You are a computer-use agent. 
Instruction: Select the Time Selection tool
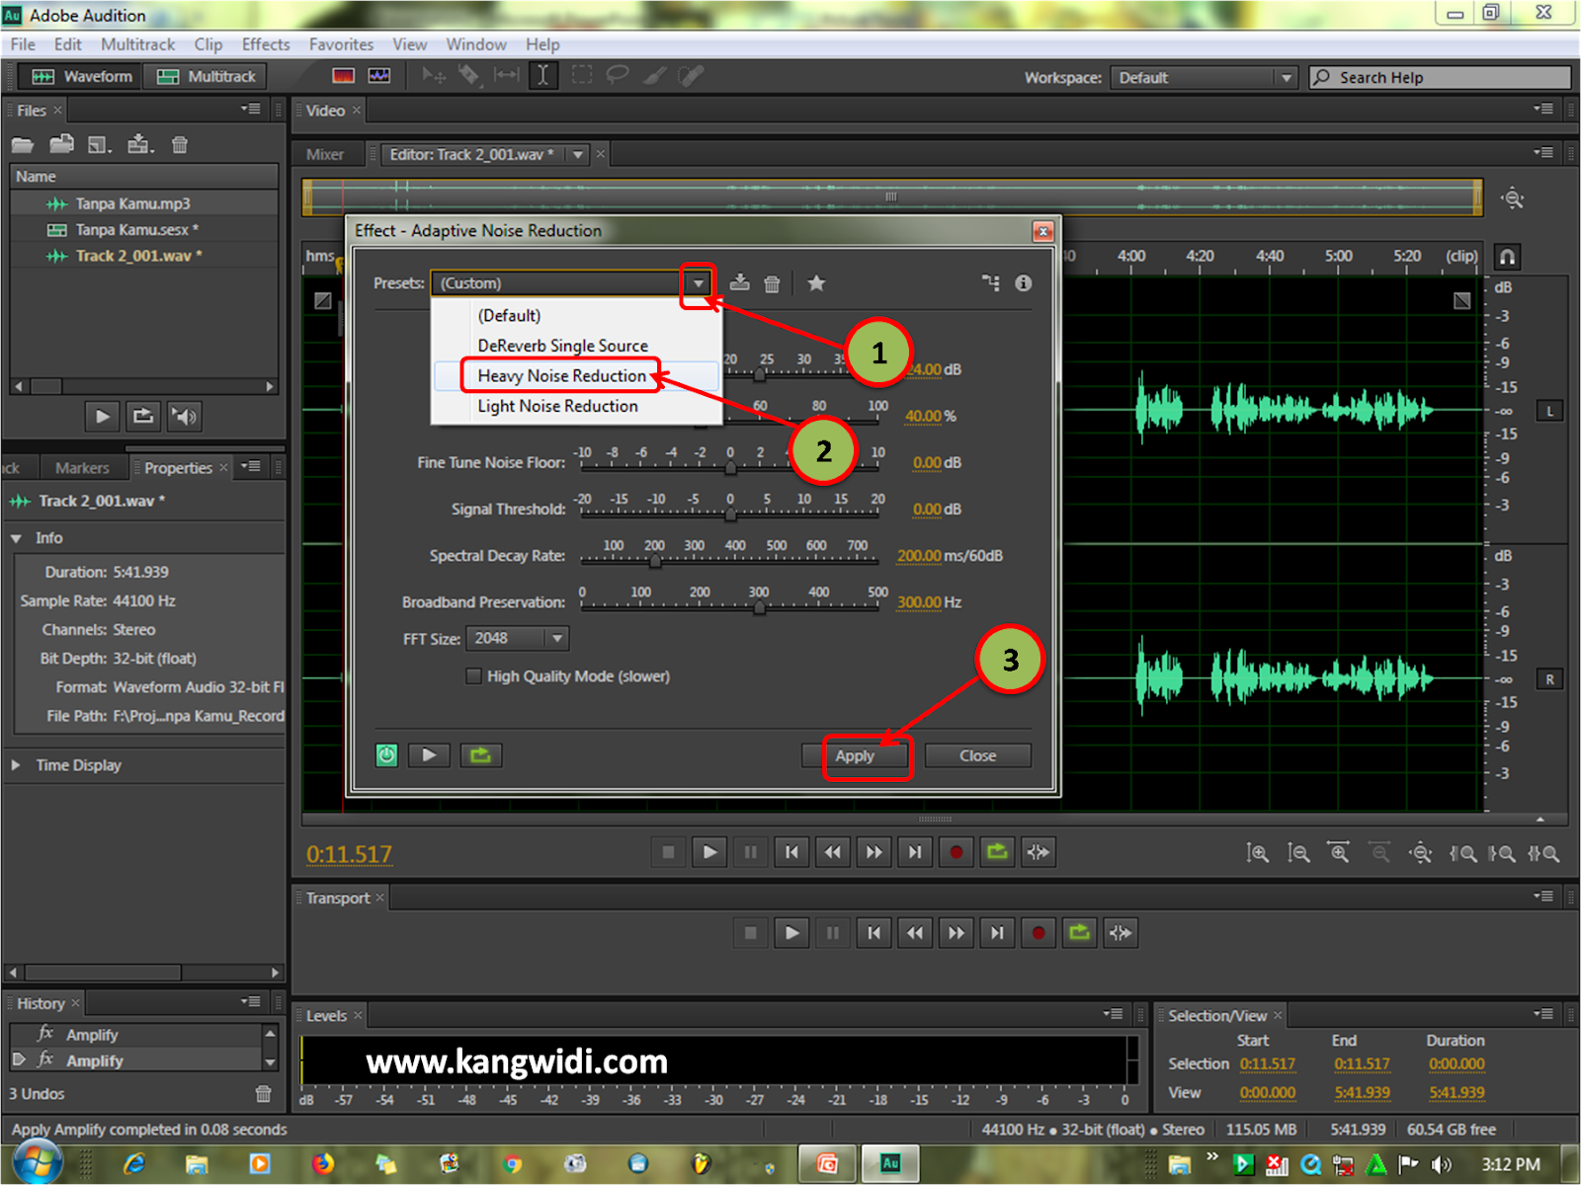point(542,76)
